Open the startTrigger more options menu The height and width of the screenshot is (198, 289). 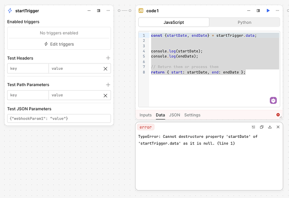tap(108, 10)
